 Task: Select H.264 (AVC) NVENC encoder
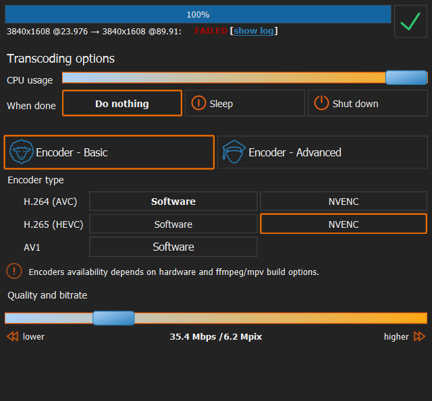click(344, 202)
